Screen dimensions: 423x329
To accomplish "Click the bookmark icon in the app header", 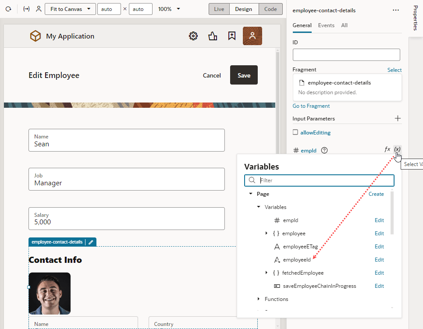I will (232, 36).
